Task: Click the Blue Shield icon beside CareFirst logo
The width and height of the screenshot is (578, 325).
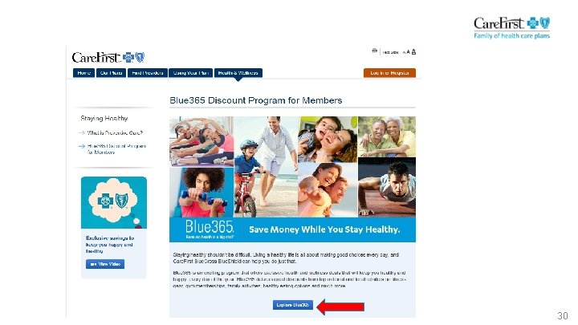Action: (140, 58)
